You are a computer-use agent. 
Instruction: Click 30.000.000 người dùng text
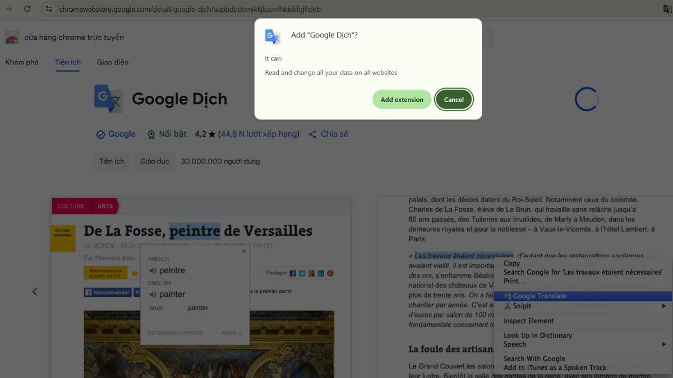[220, 161]
